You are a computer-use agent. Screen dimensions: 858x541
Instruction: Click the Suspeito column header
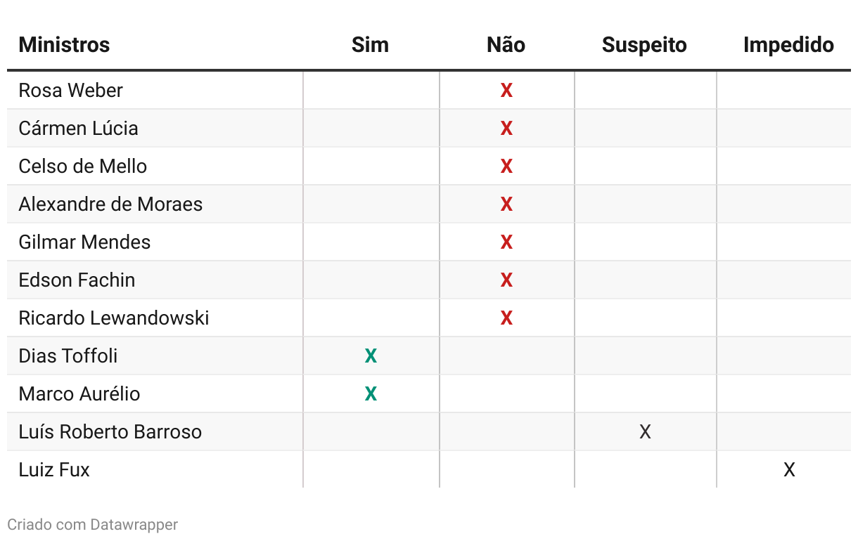coord(644,45)
